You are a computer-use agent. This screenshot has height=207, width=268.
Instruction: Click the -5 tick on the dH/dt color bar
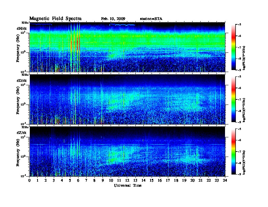click(x=240, y=24)
